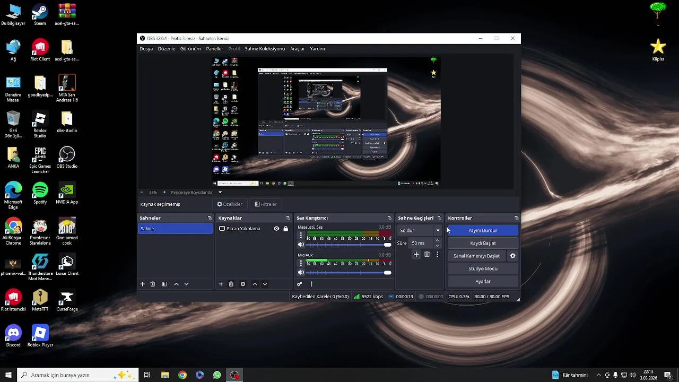Viewport: 679px width, 382px height.
Task: Move source down in Kaynaklar panel
Action: point(265,284)
